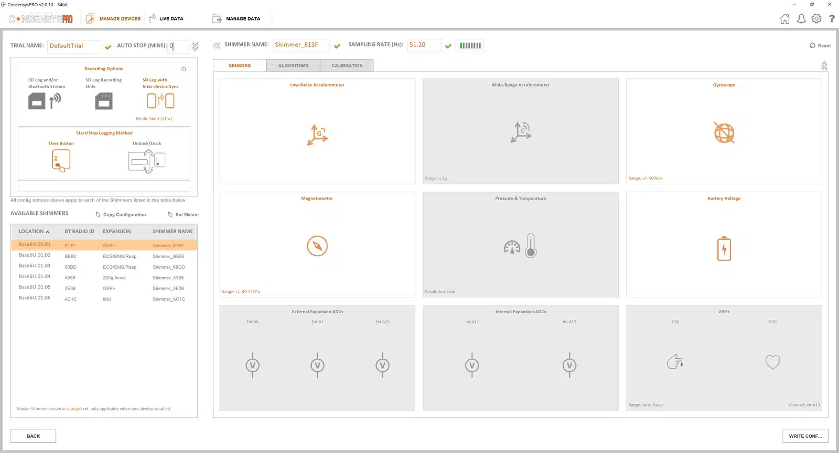Edit the Sampling Rate input field
Screen dimensions: 839x453
pos(424,45)
